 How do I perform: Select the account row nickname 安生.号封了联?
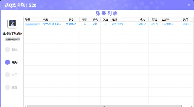click(52, 24)
